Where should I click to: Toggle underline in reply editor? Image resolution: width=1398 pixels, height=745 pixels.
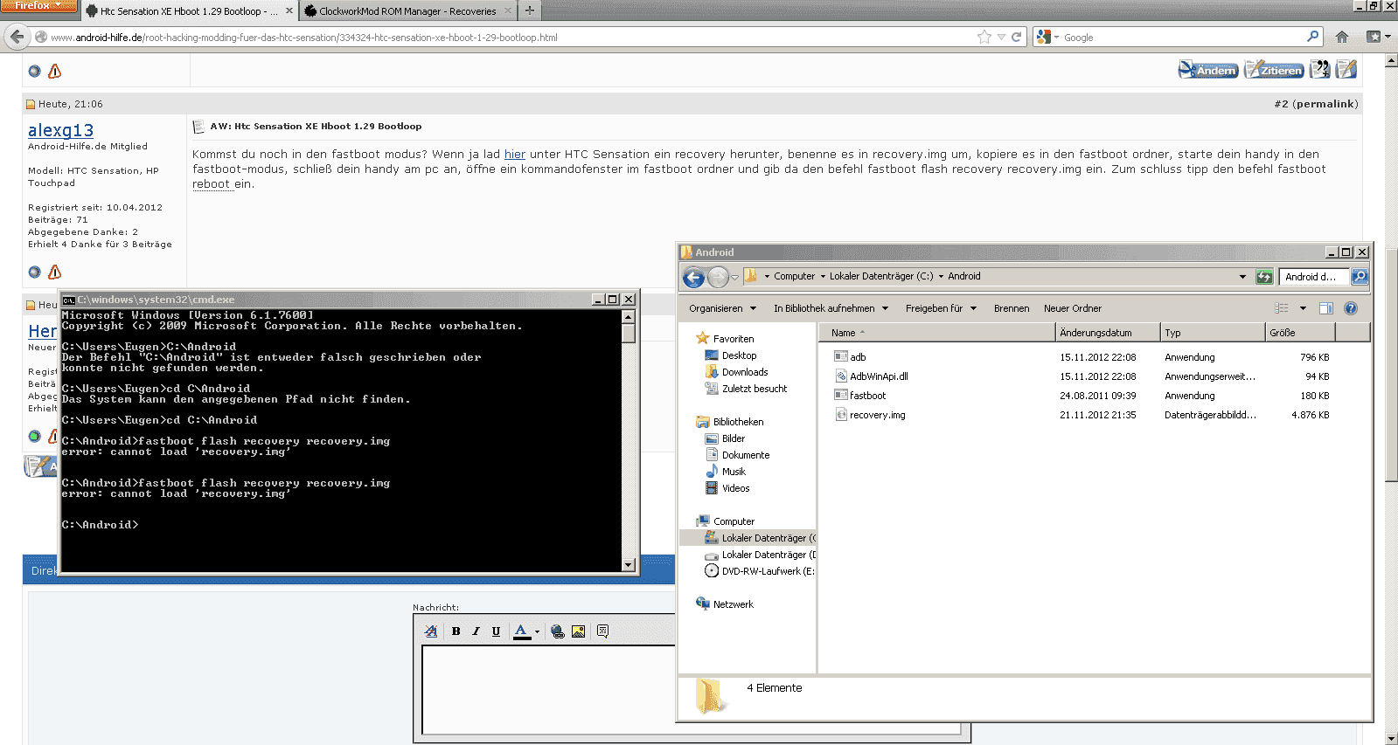(496, 631)
